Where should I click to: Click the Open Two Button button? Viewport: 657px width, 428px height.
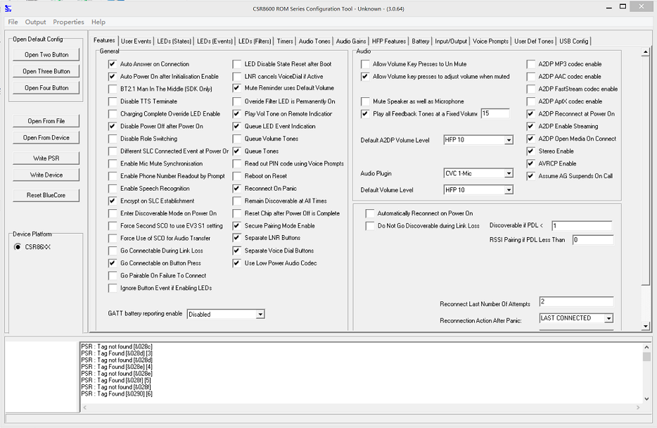(46, 55)
